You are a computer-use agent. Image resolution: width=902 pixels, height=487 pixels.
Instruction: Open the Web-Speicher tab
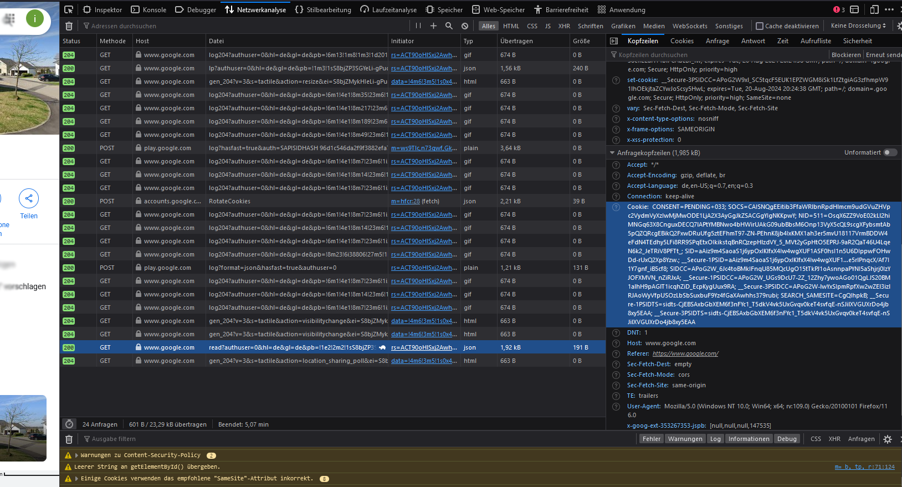498,9
